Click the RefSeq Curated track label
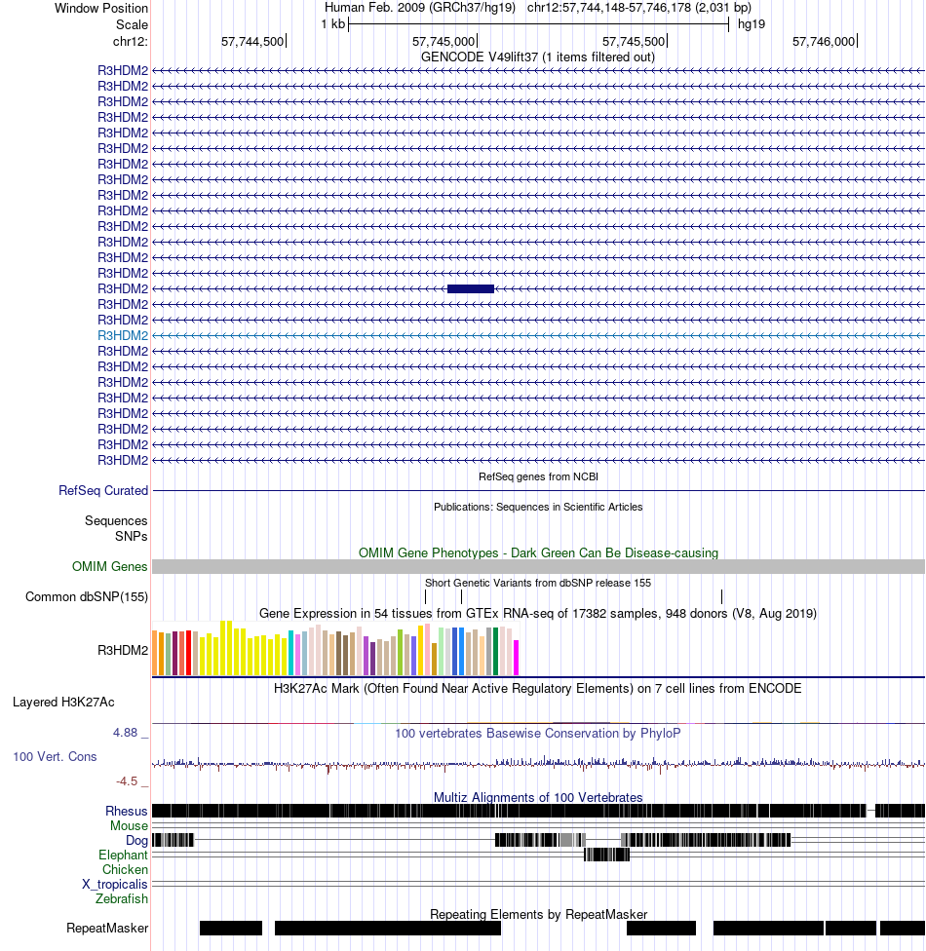 [x=103, y=491]
